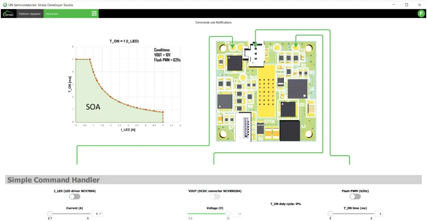427x221 pixels.
Task: Click the T_ON time (ms) slider handle
Action: (x=330, y=213)
